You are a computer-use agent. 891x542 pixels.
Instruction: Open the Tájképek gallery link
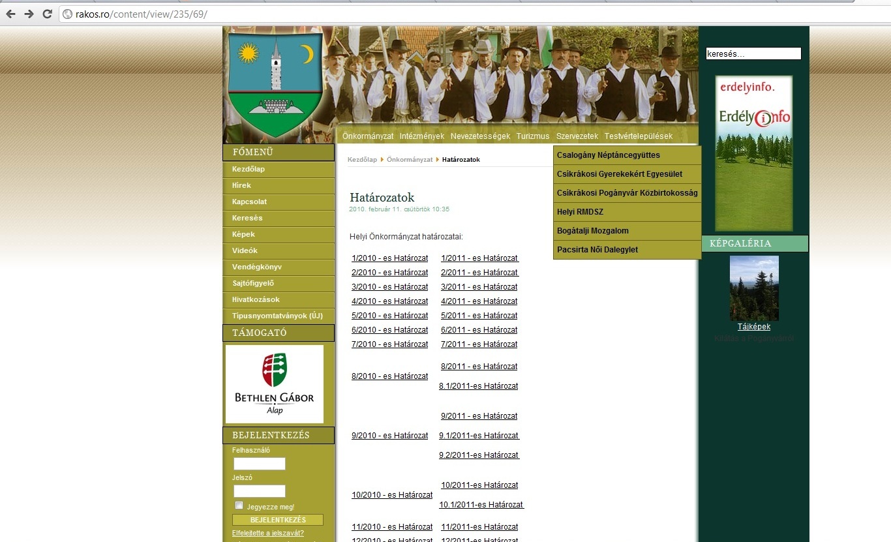[754, 327]
